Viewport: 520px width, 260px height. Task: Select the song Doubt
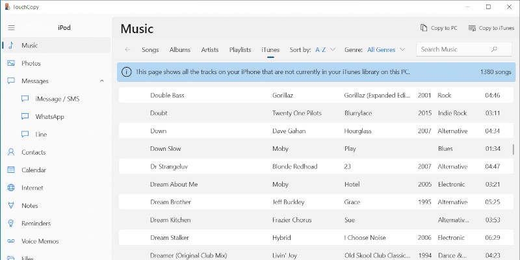click(x=159, y=113)
